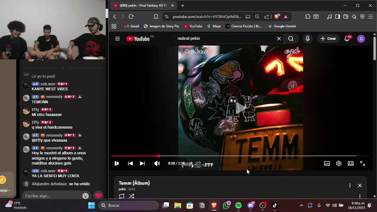377x212 pixels.
Task: Select the pekín - Final Fantasy XV tab
Action: point(143,5)
